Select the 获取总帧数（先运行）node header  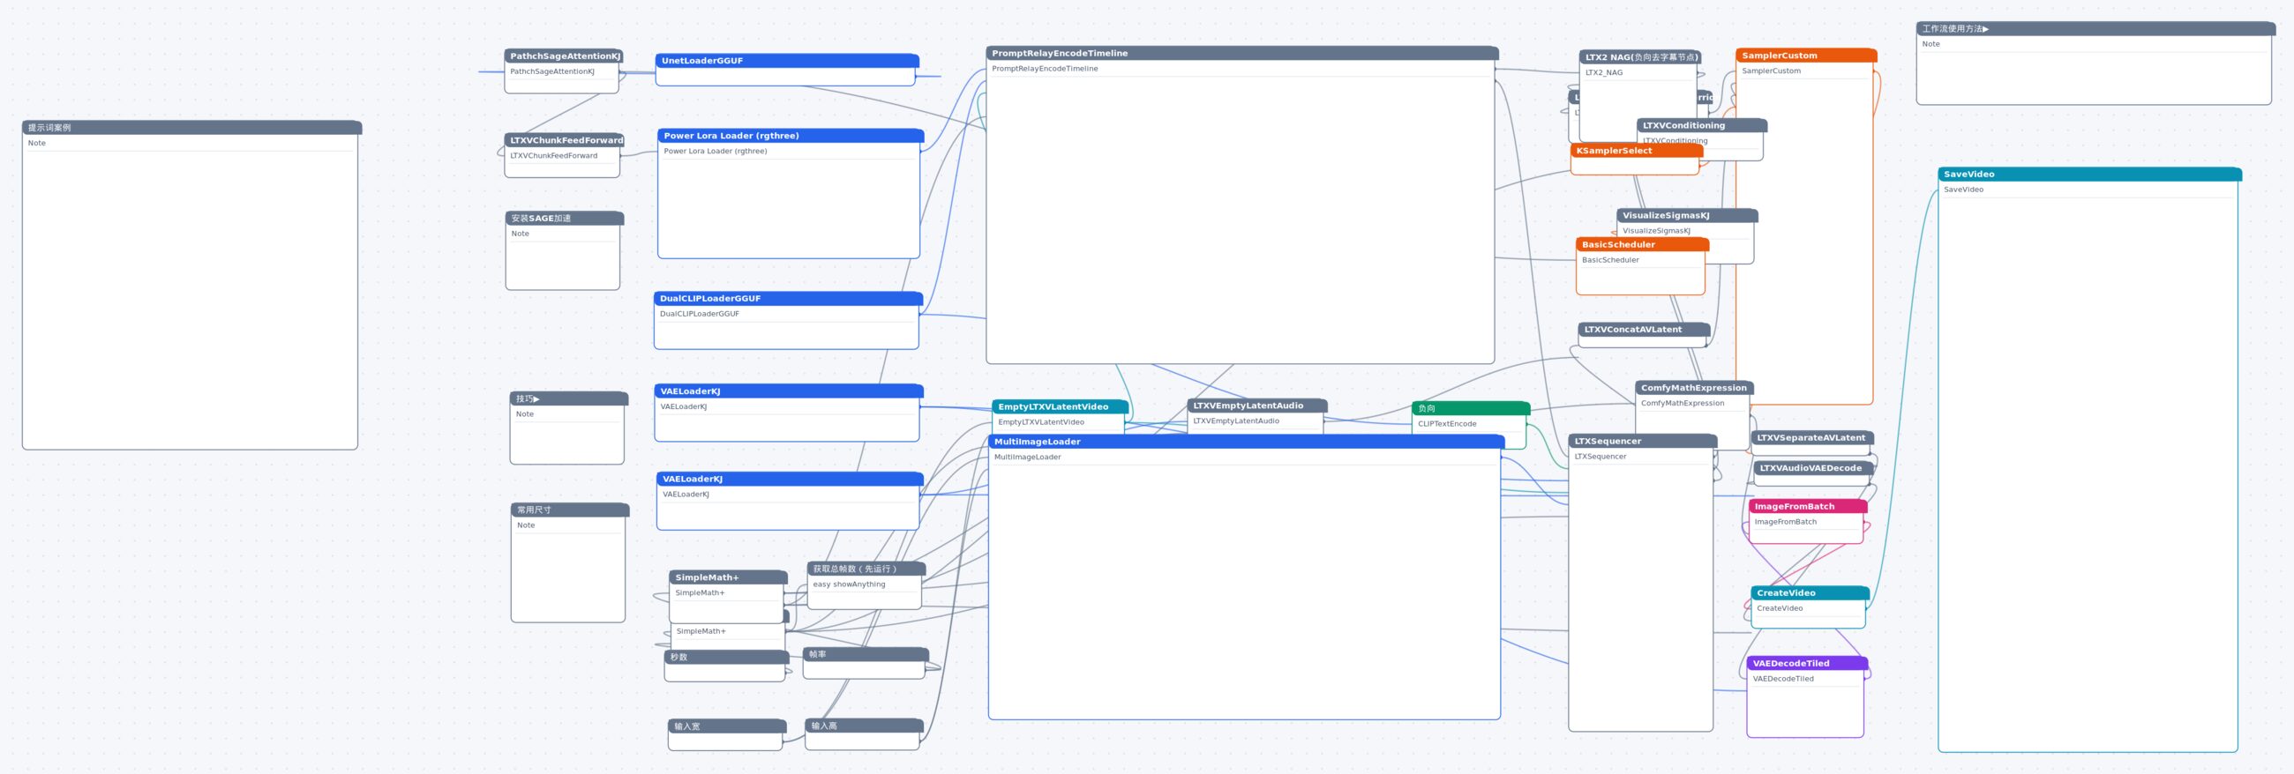pos(866,569)
